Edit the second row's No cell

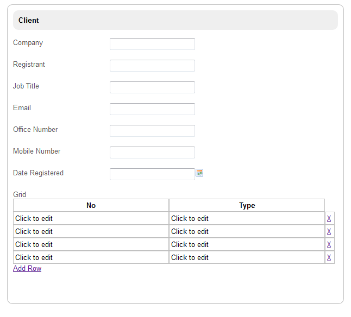pos(91,232)
